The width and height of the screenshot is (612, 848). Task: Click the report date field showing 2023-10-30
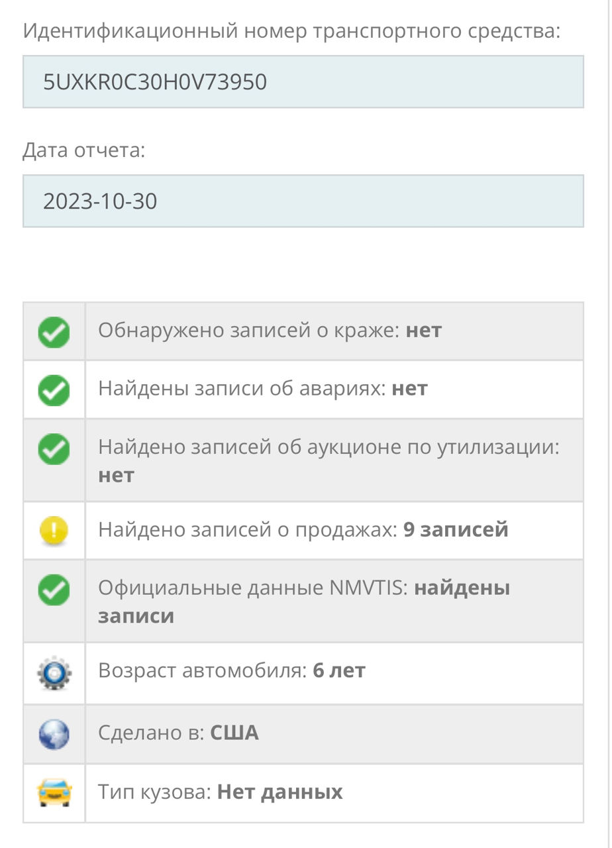coord(303,201)
